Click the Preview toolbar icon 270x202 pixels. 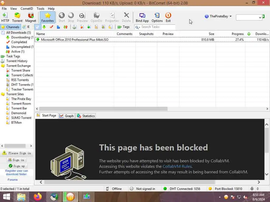click(x=82, y=17)
